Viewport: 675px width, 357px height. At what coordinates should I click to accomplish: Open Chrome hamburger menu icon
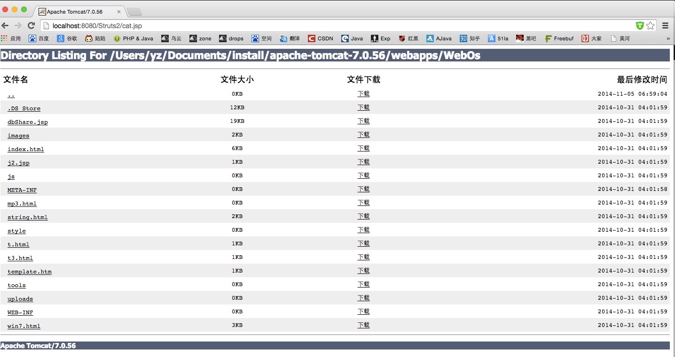pos(665,26)
